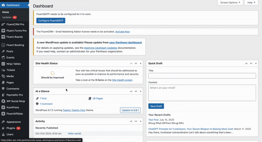This screenshot has width=262, height=142.
Task: Click the Media sidebar icon
Action: (3, 76)
